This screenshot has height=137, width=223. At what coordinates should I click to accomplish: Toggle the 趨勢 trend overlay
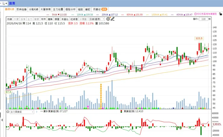click(50, 19)
